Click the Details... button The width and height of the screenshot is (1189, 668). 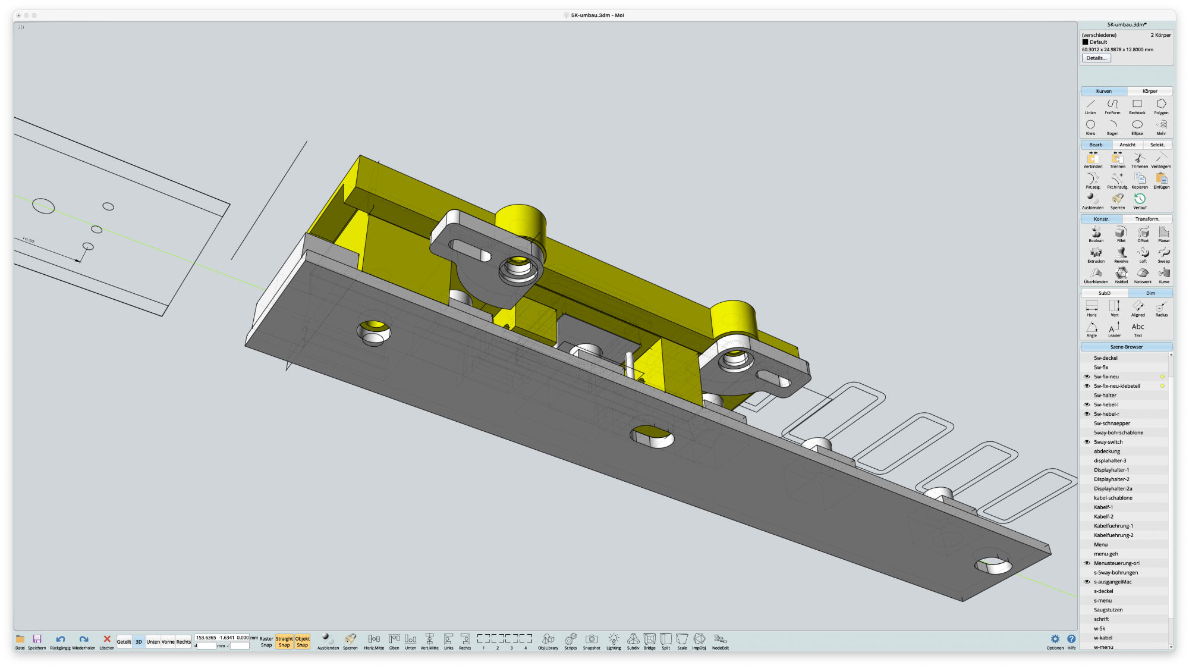1096,58
